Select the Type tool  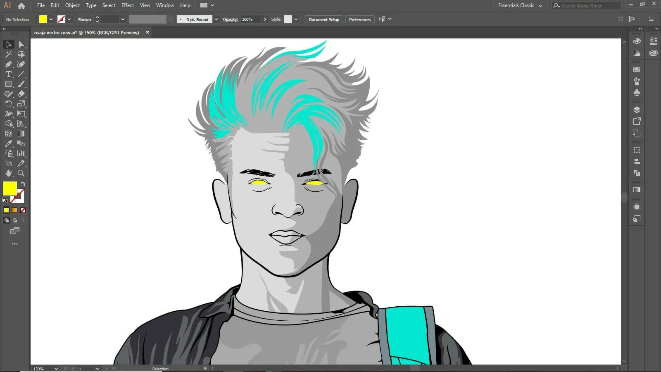click(x=8, y=74)
